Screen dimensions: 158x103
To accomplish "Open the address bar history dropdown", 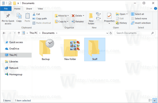I will tap(107, 33).
